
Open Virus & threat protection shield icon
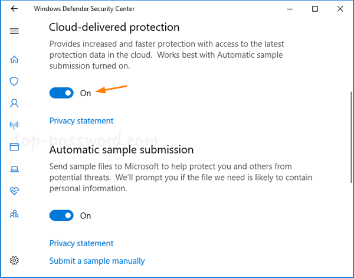(x=15, y=81)
